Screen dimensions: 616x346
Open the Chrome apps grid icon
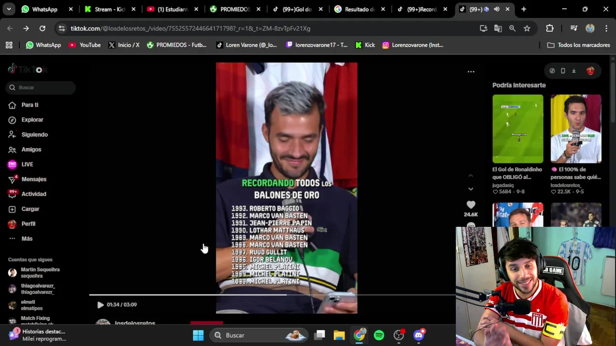point(9,45)
